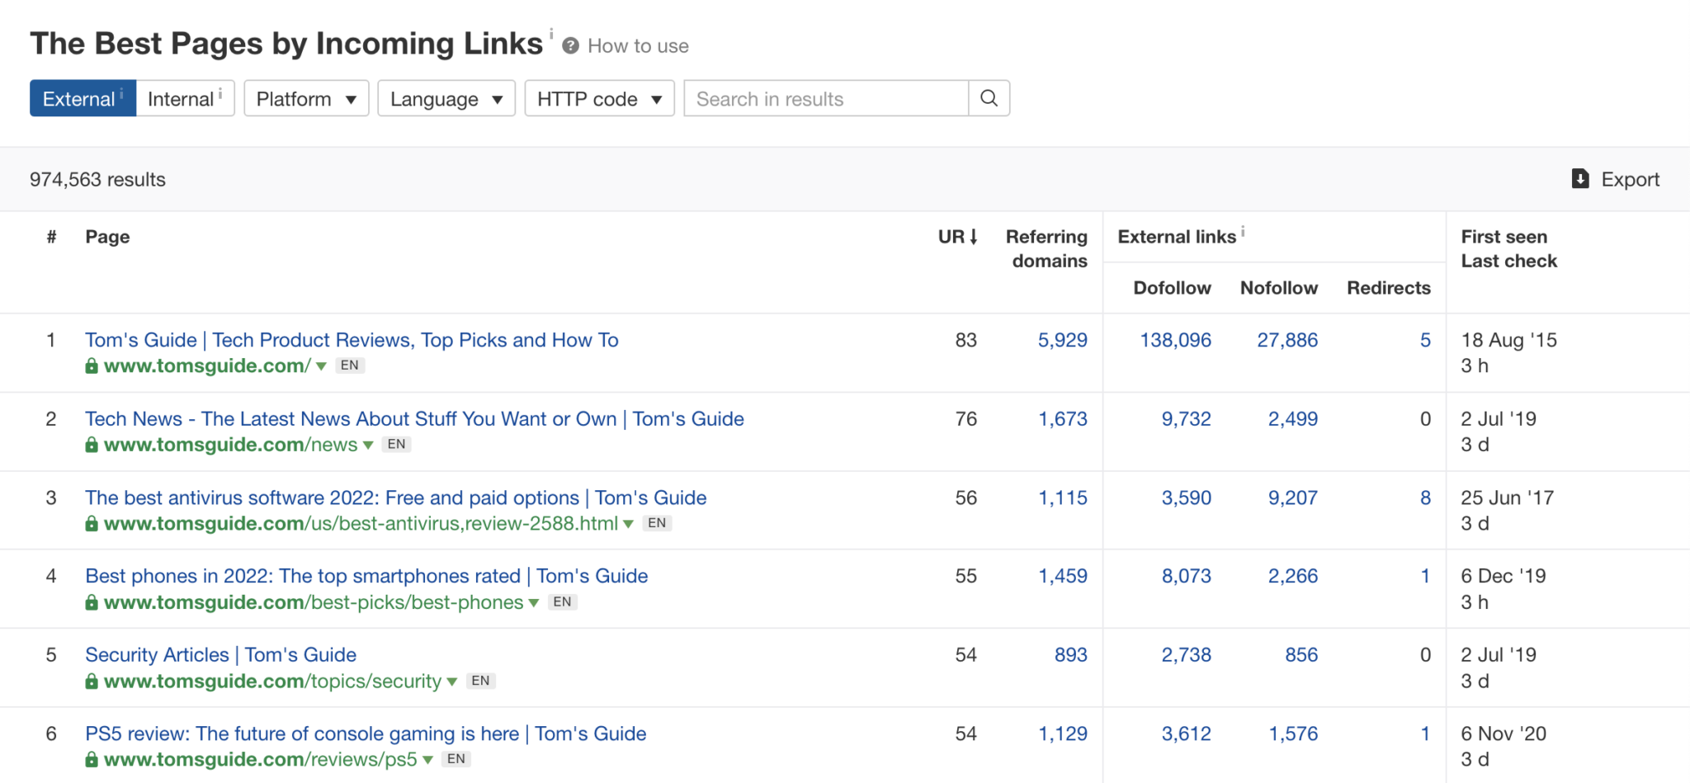Screen dimensions: 1690x783
Task: Expand URL menu for tomsguide.com/news
Action: (368, 446)
